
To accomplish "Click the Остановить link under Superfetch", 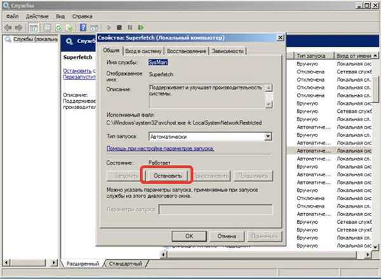I will [x=77, y=71].
